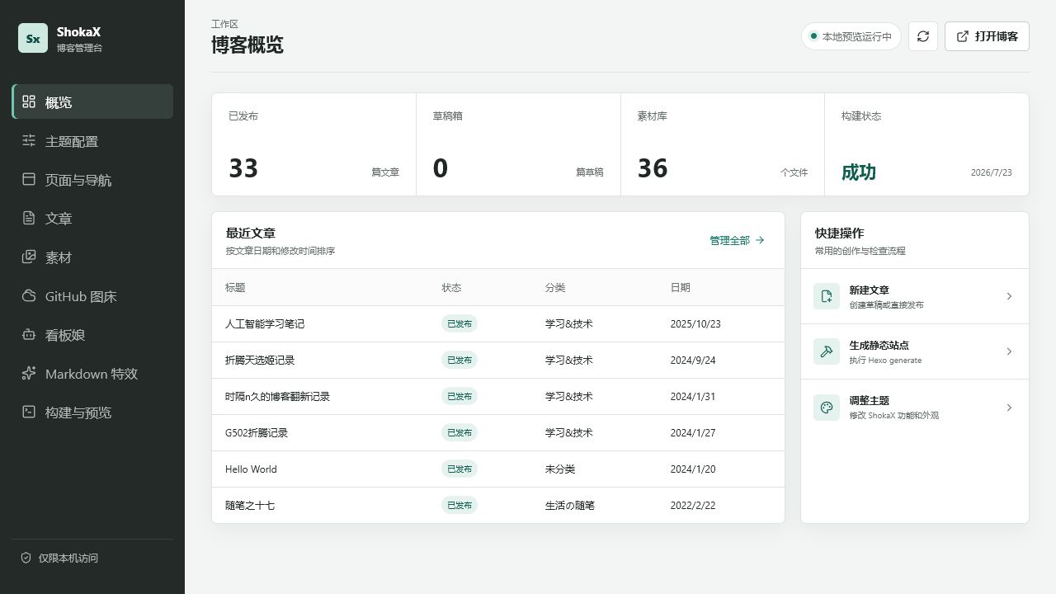The width and height of the screenshot is (1056, 594).
Task: Click the GitHub 图床 cloud icon
Action: (29, 295)
